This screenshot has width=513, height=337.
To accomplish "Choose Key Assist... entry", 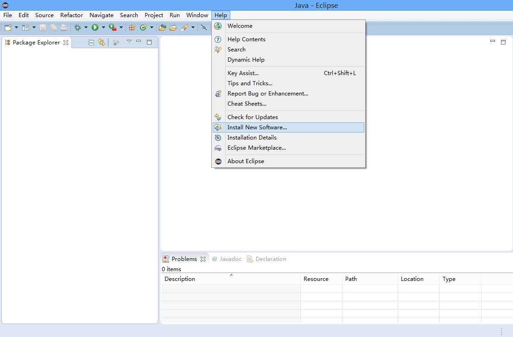I will pyautogui.click(x=289, y=73).
